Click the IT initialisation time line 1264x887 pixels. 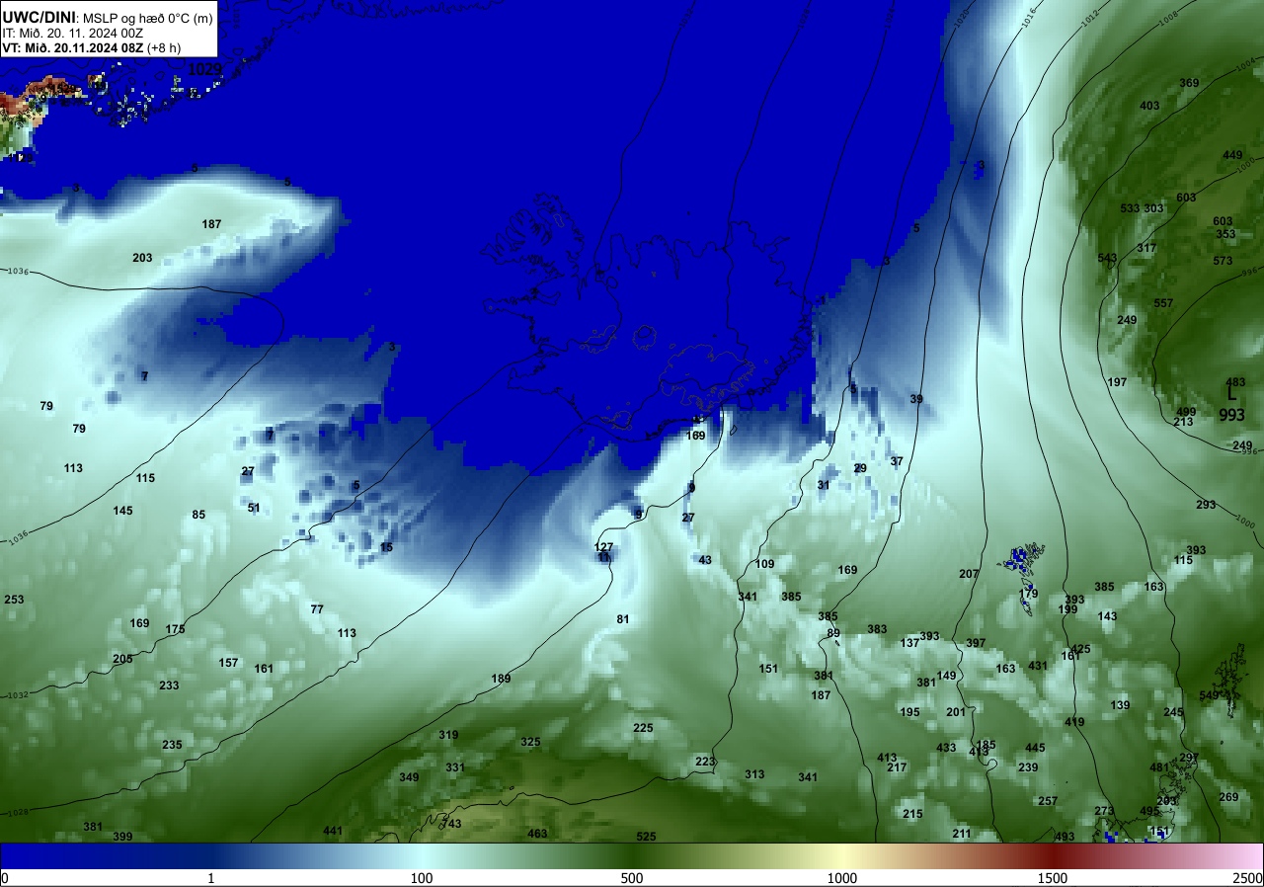[x=73, y=33]
